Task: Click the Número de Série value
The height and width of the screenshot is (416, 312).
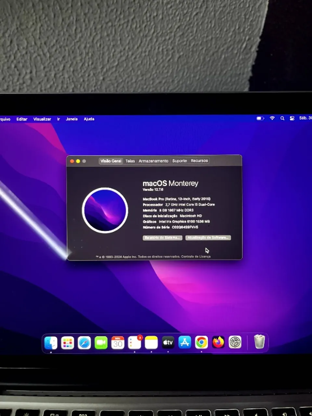Action: [x=185, y=227]
